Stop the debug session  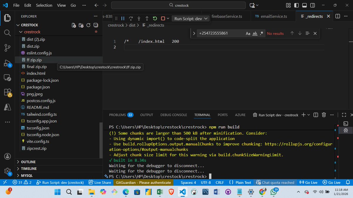163,18
